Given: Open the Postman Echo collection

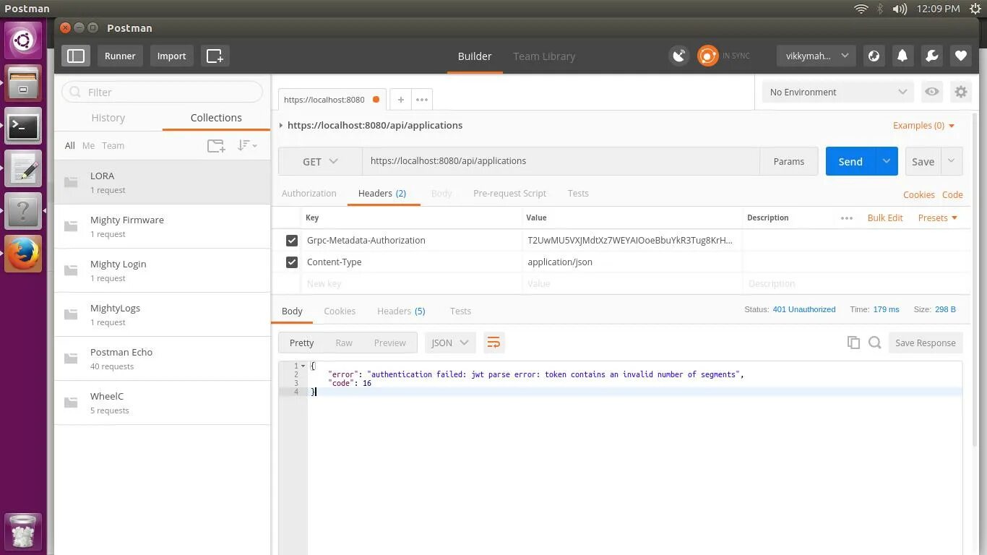Looking at the screenshot, I should [163, 358].
